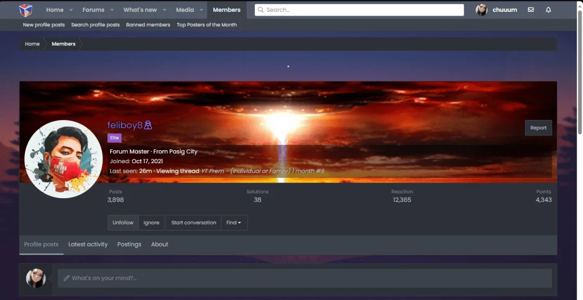This screenshot has height=300, width=583.
Task: Click the Report button
Action: click(x=538, y=128)
